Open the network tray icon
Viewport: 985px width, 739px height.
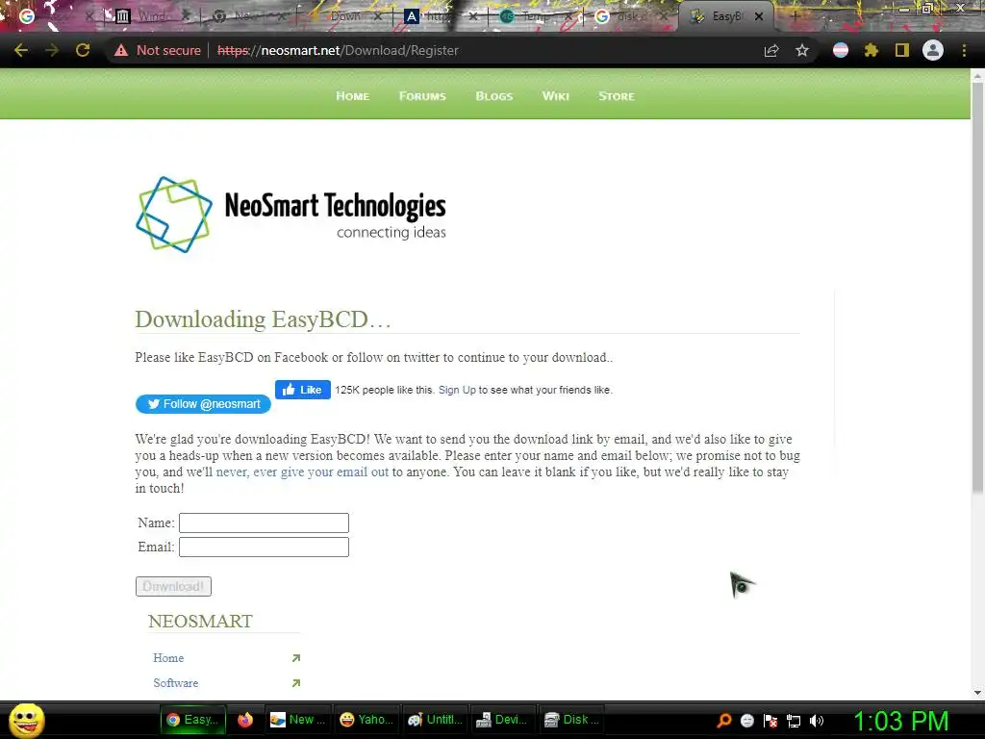pyautogui.click(x=794, y=721)
